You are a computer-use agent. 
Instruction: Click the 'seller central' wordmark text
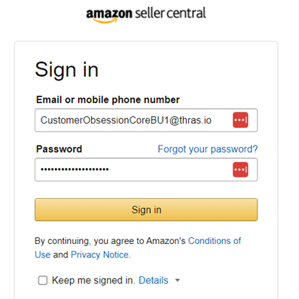point(170,13)
